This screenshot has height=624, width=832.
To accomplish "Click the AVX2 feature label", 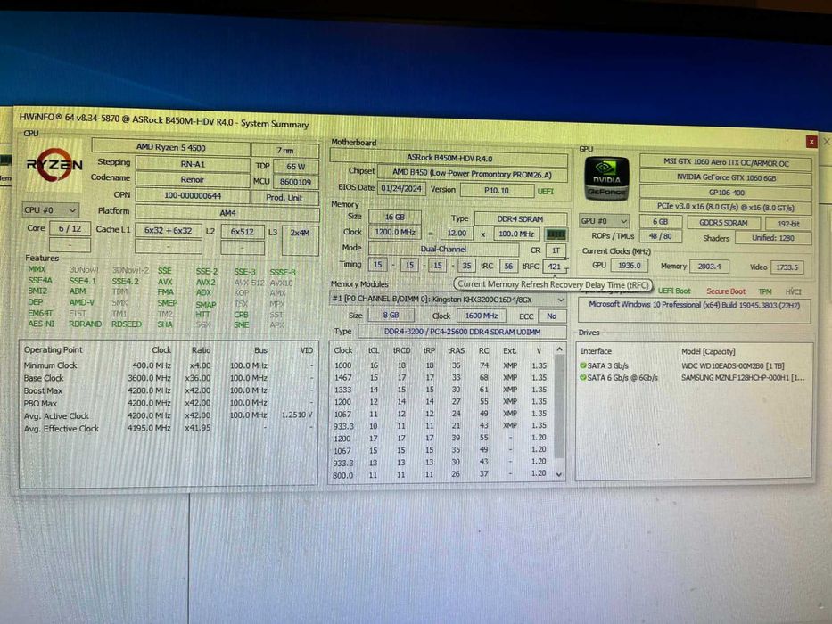I will tap(205, 283).
